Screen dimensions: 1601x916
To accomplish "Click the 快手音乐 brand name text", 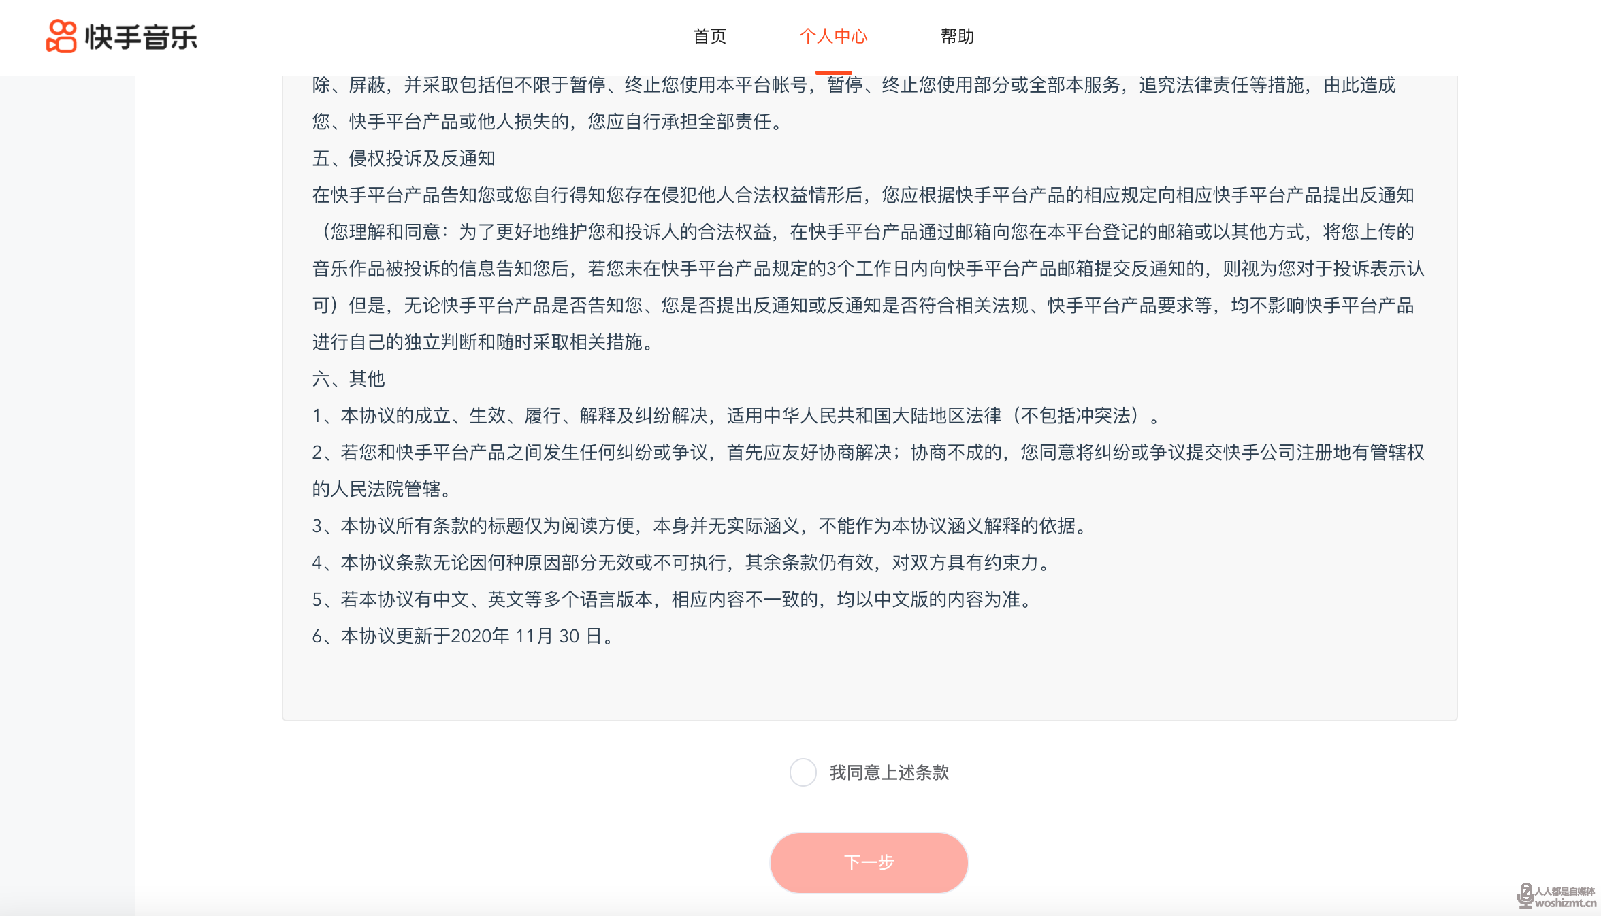I will [x=141, y=37].
